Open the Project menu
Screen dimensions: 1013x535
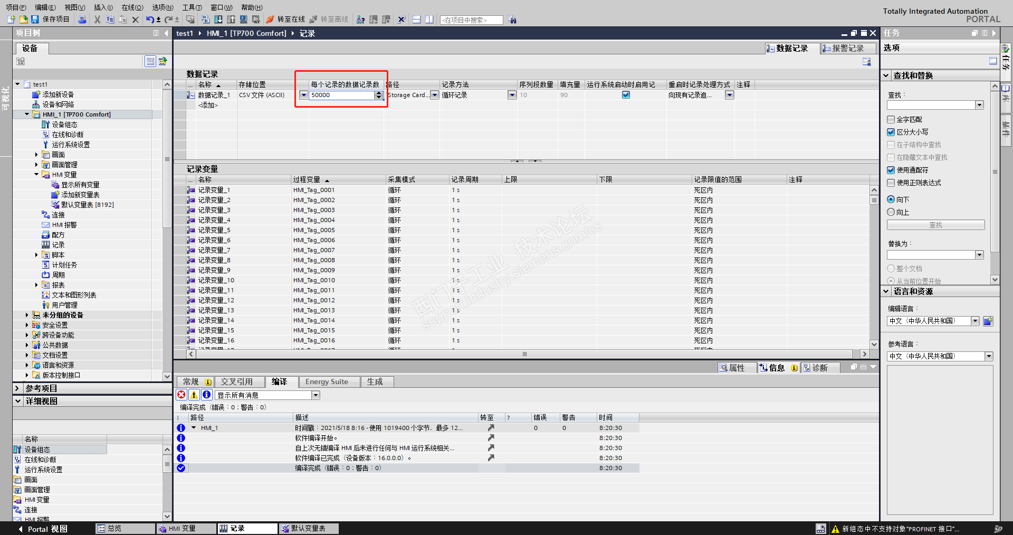(16, 7)
